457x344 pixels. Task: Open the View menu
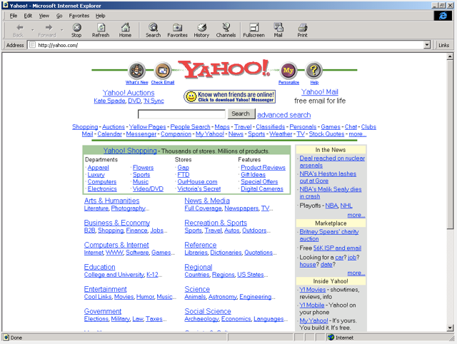pos(44,15)
